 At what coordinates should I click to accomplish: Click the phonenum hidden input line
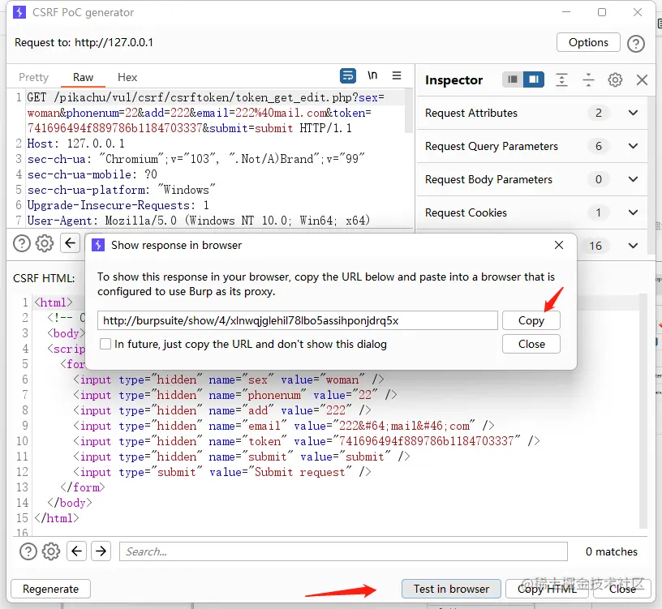pos(235,395)
